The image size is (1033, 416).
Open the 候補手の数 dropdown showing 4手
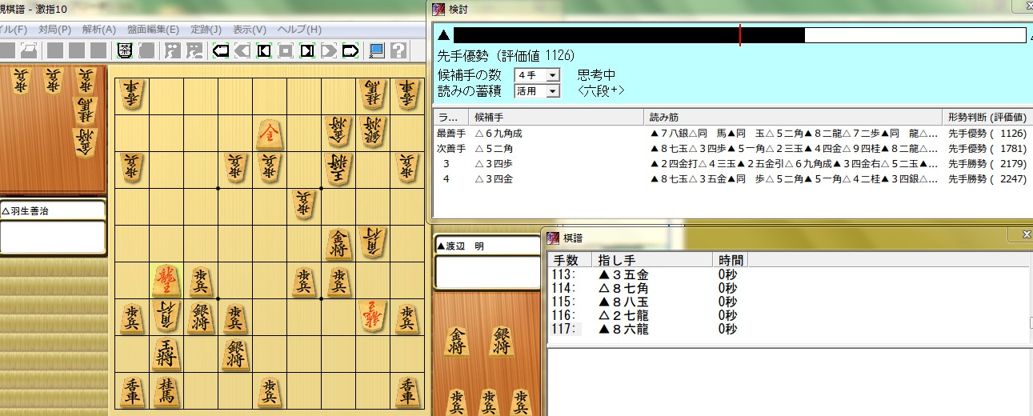point(537,75)
